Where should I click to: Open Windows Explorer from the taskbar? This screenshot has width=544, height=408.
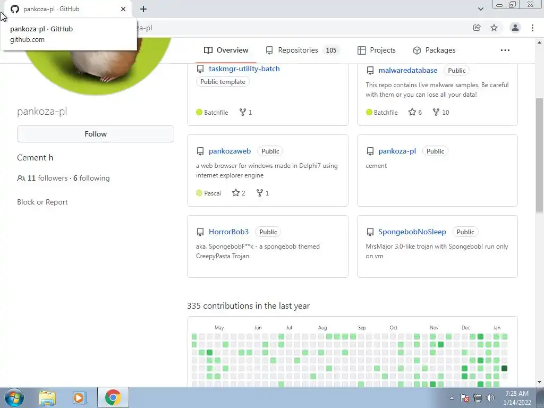[x=47, y=398]
